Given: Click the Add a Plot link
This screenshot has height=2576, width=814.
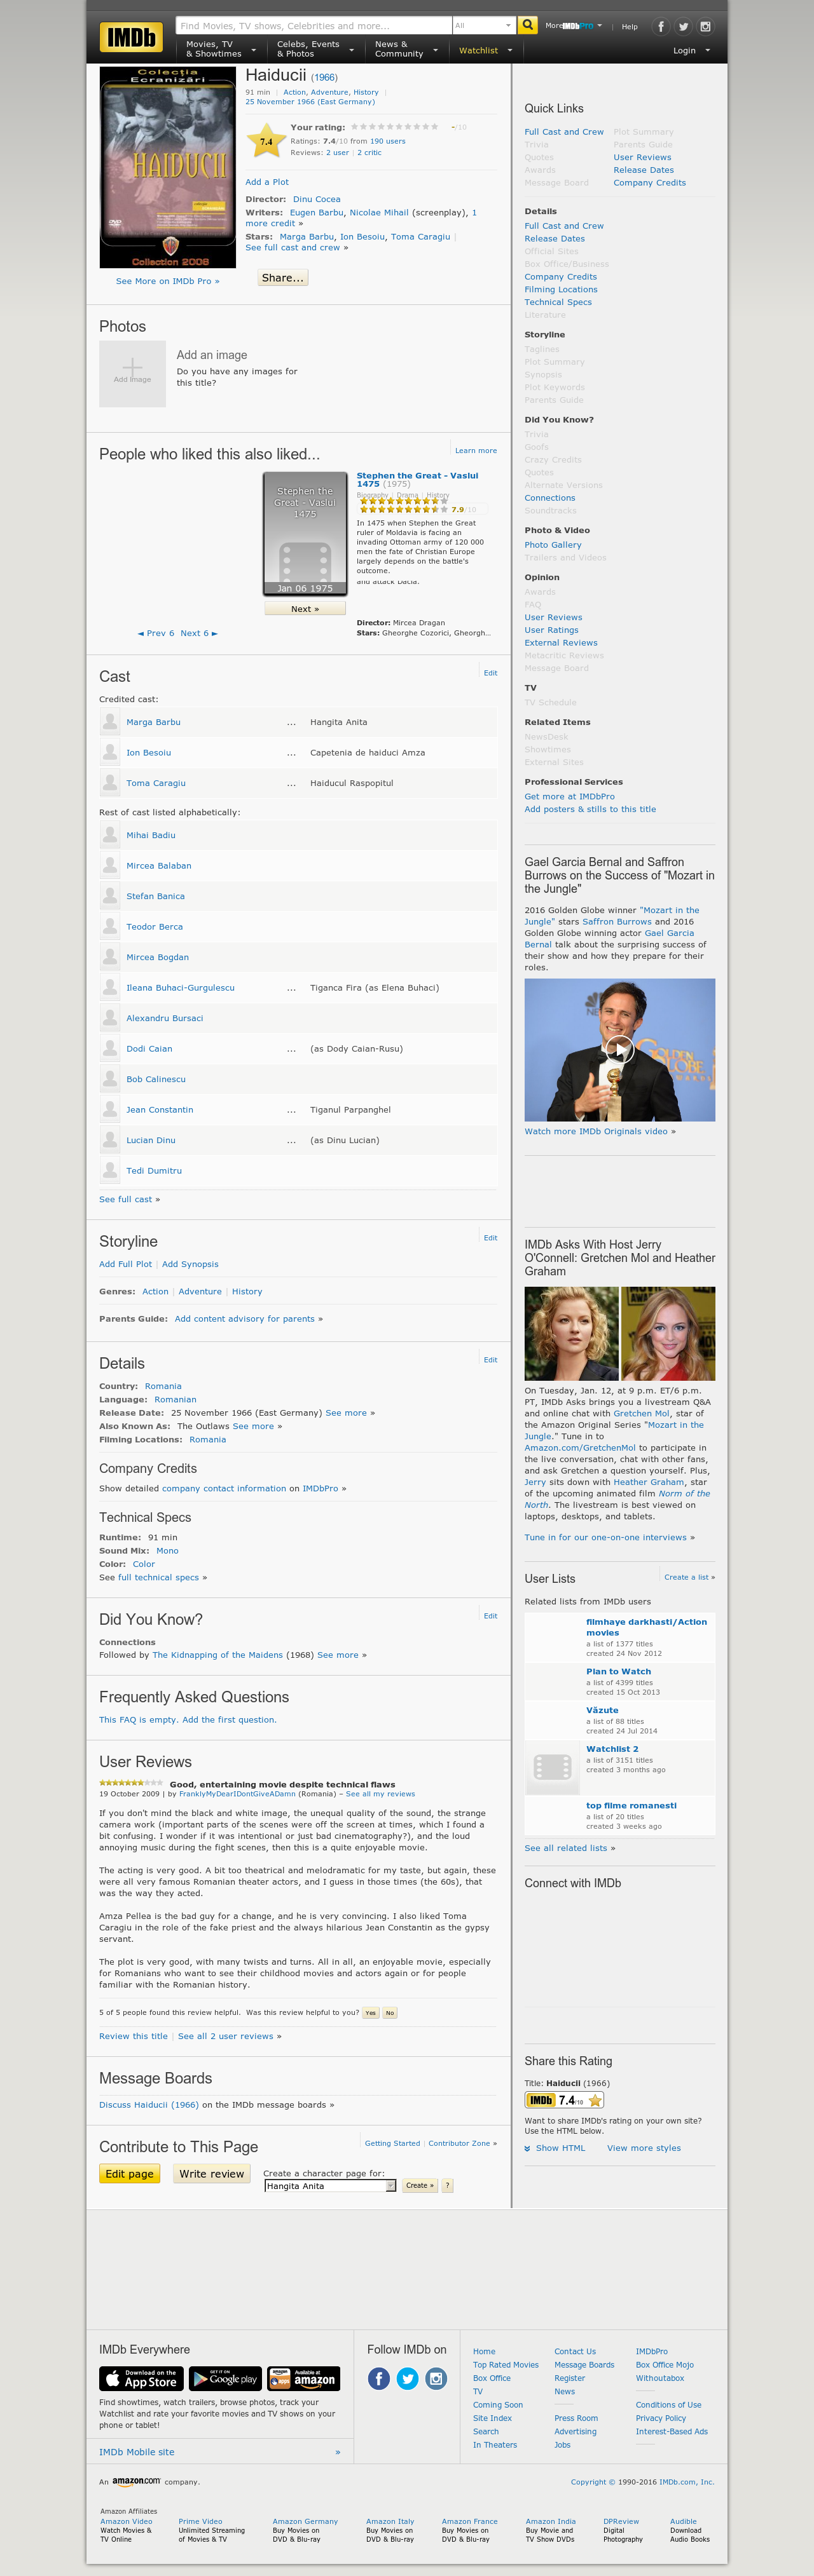Looking at the screenshot, I should click(x=267, y=182).
